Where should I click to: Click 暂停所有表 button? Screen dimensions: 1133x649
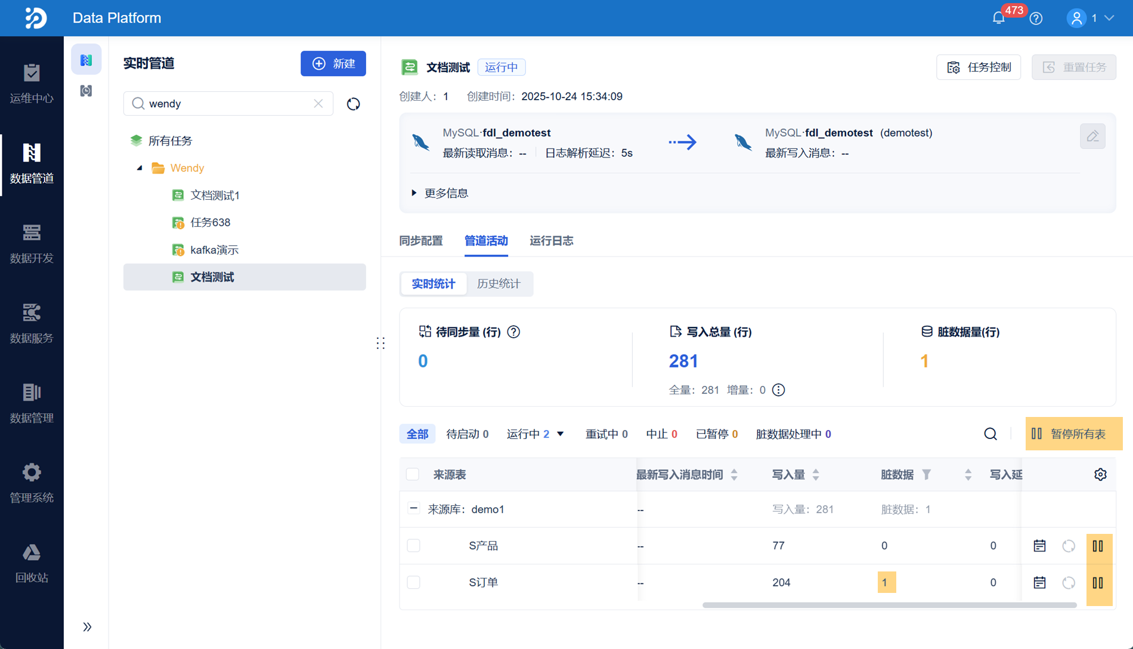1074,434
